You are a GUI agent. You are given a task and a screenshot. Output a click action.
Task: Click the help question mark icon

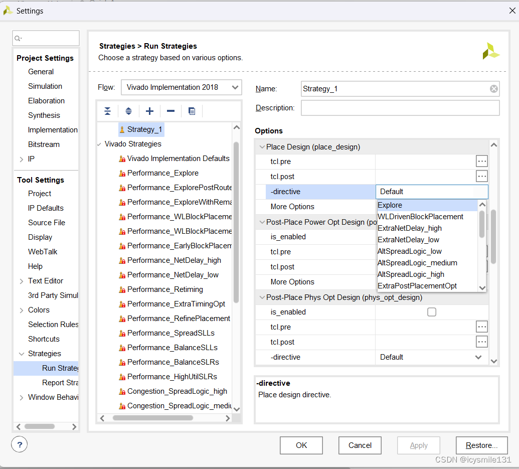[x=20, y=444]
